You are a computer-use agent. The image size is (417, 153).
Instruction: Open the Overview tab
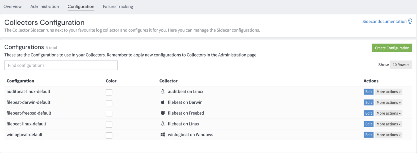(12, 6)
